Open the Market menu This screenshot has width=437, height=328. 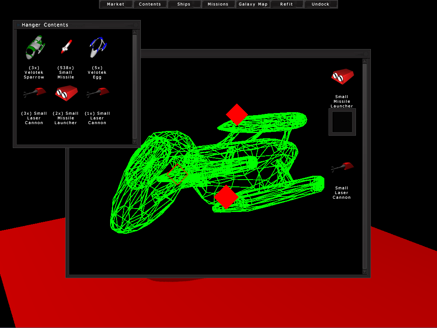116,4
